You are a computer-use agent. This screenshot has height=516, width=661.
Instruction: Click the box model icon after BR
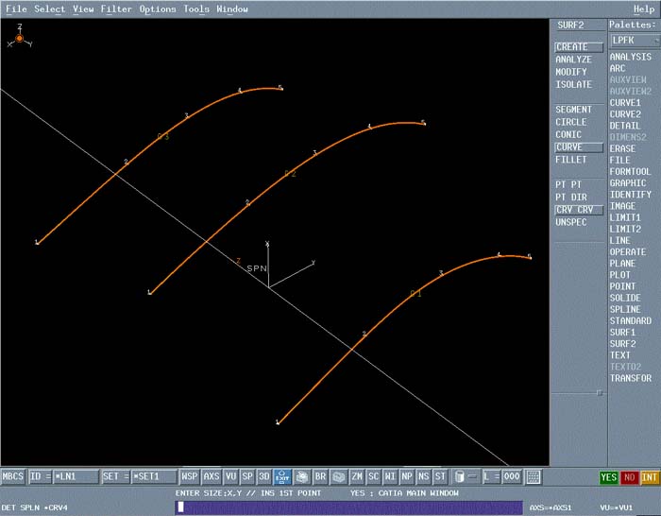(338, 476)
